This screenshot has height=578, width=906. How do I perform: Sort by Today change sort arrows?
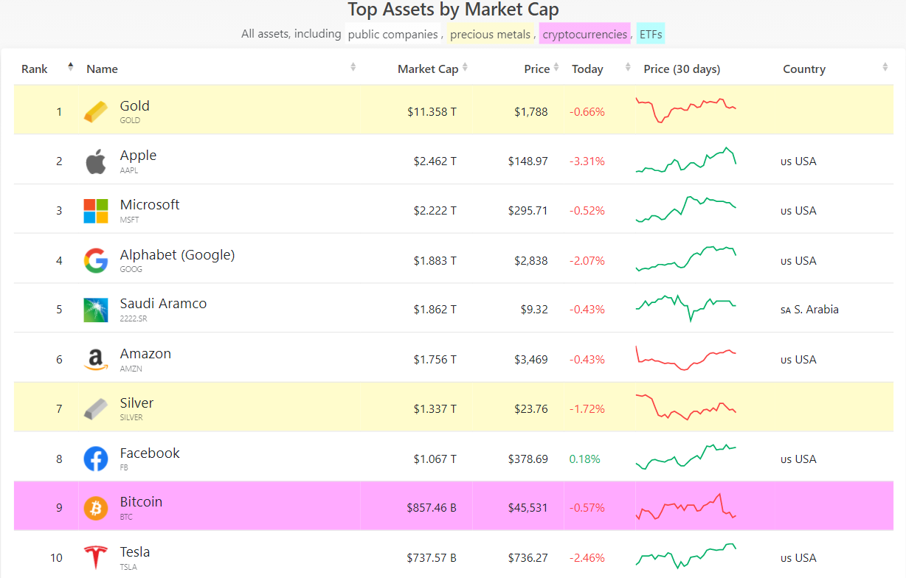[628, 67]
